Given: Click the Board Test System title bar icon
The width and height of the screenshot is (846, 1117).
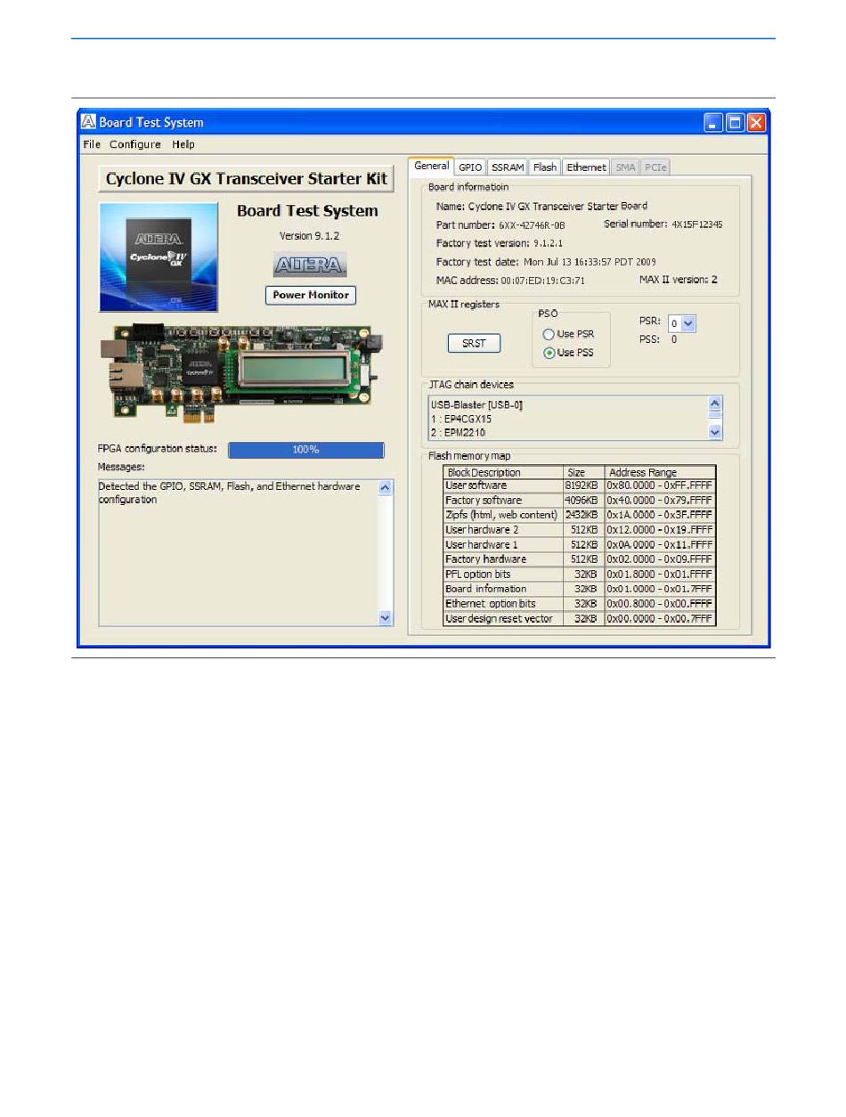Looking at the screenshot, I should tap(88, 123).
